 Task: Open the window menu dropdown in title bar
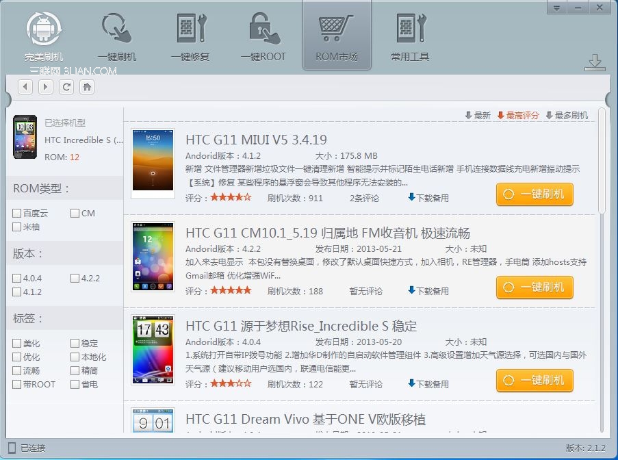pos(557,8)
